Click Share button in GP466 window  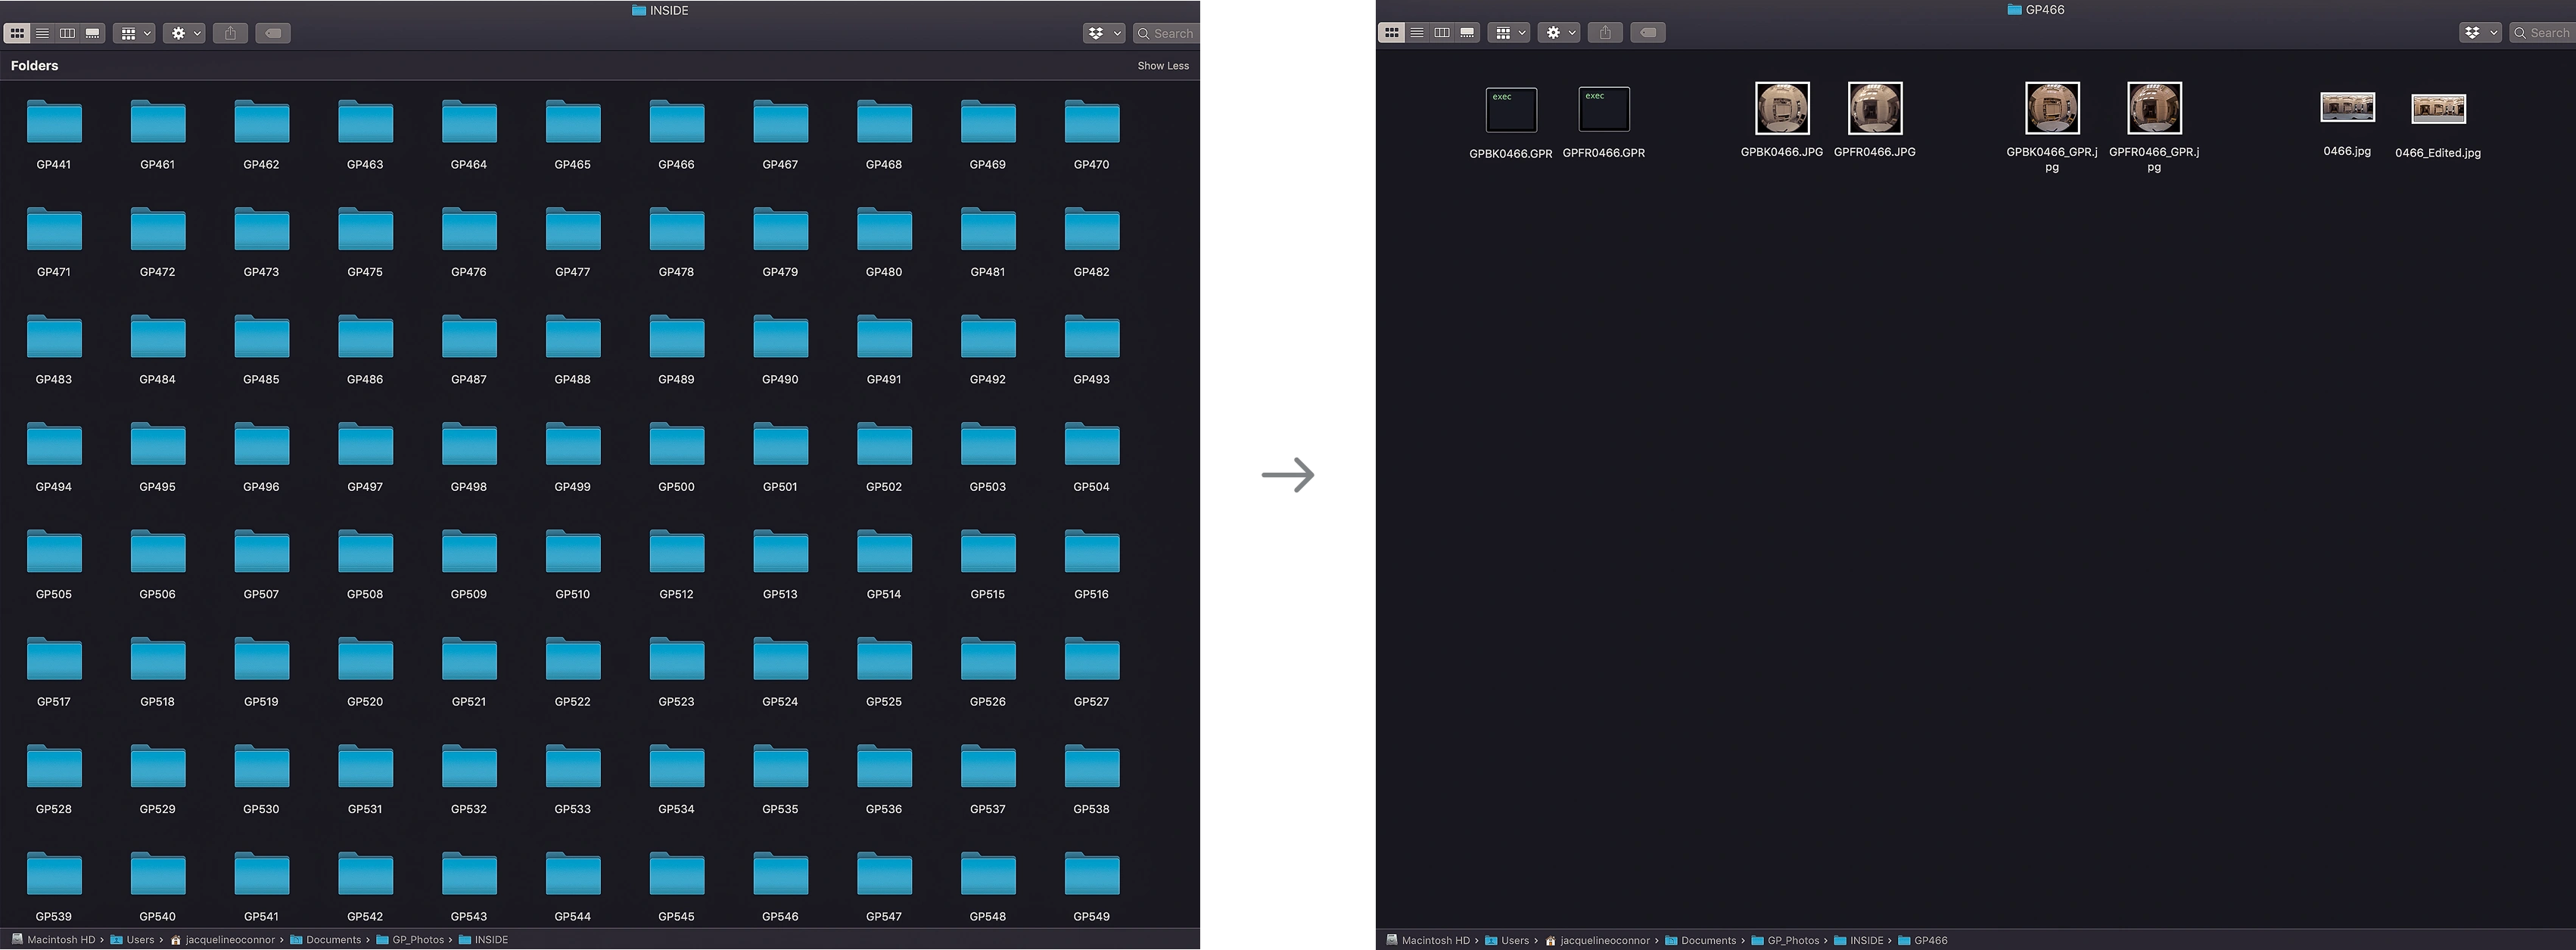pos(1605,33)
